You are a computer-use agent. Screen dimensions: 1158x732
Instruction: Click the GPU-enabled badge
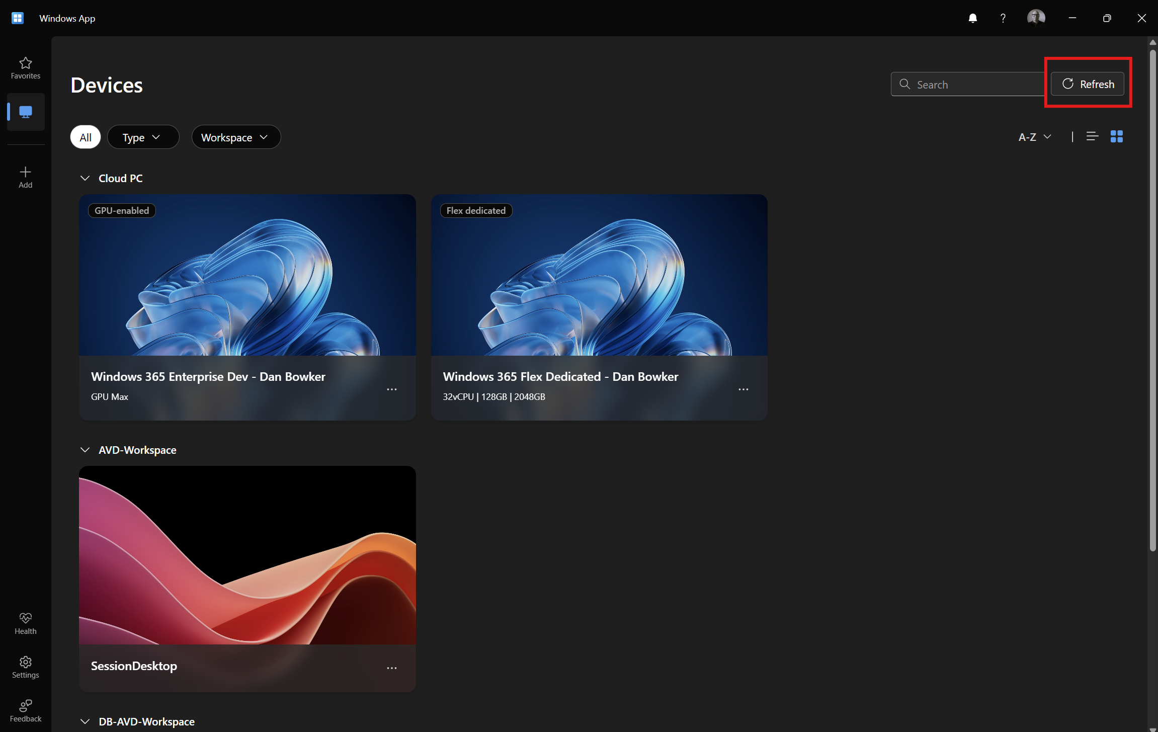122,210
